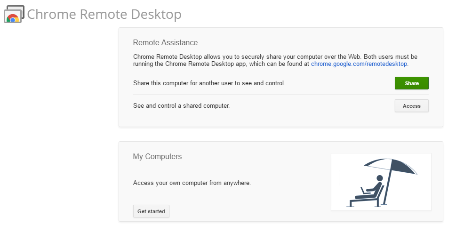
Task: Click the Remote Assistance heading
Action: 165,42
